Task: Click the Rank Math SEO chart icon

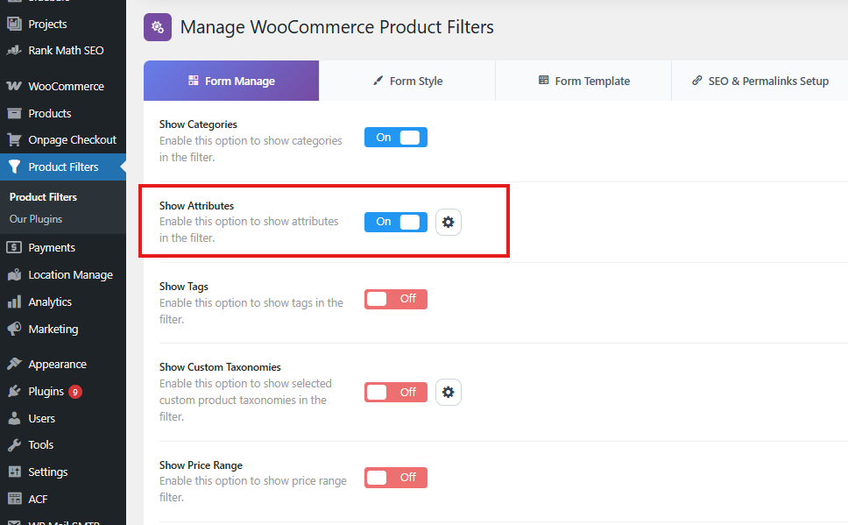Action: (x=15, y=50)
